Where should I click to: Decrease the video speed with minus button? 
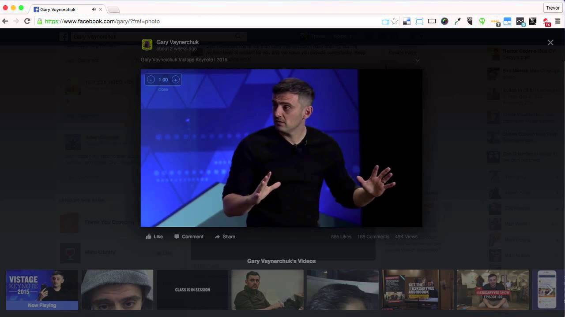tap(151, 80)
